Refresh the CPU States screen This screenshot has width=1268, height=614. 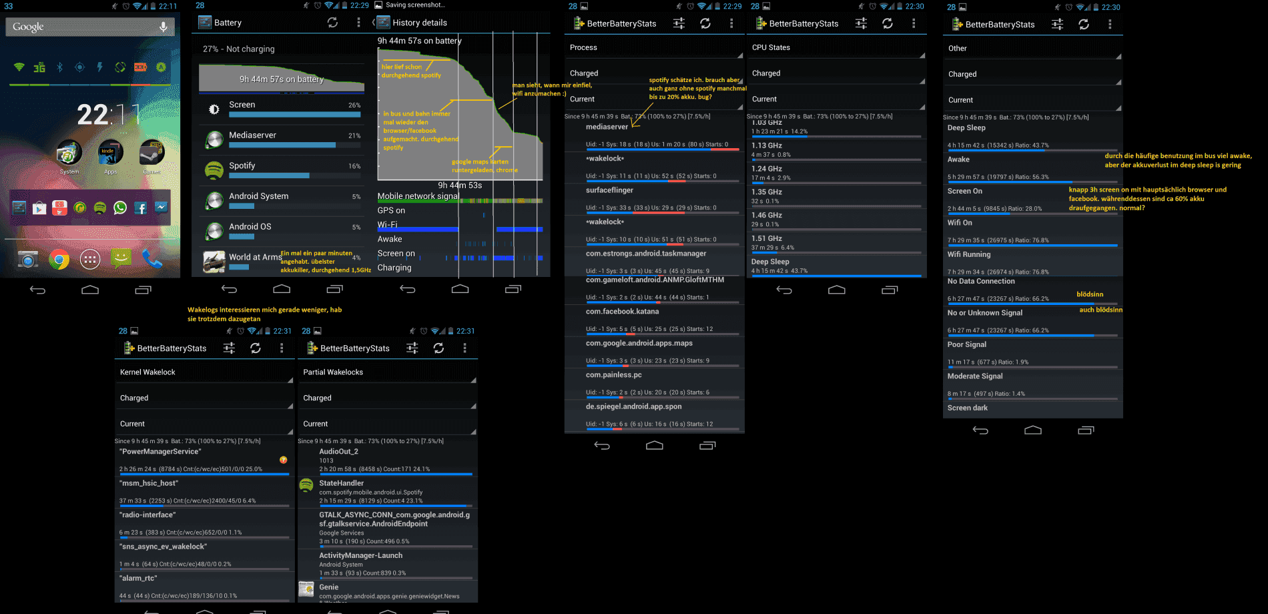[888, 23]
